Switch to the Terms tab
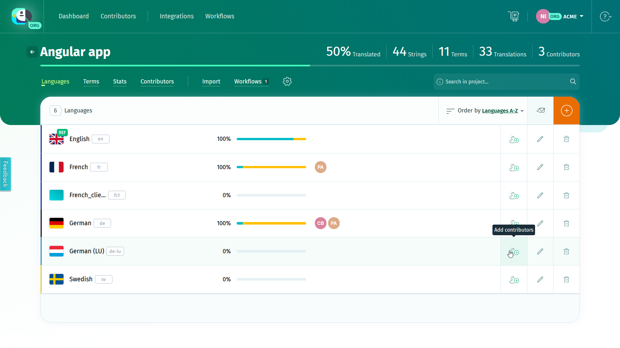The image size is (620, 348). tap(91, 82)
